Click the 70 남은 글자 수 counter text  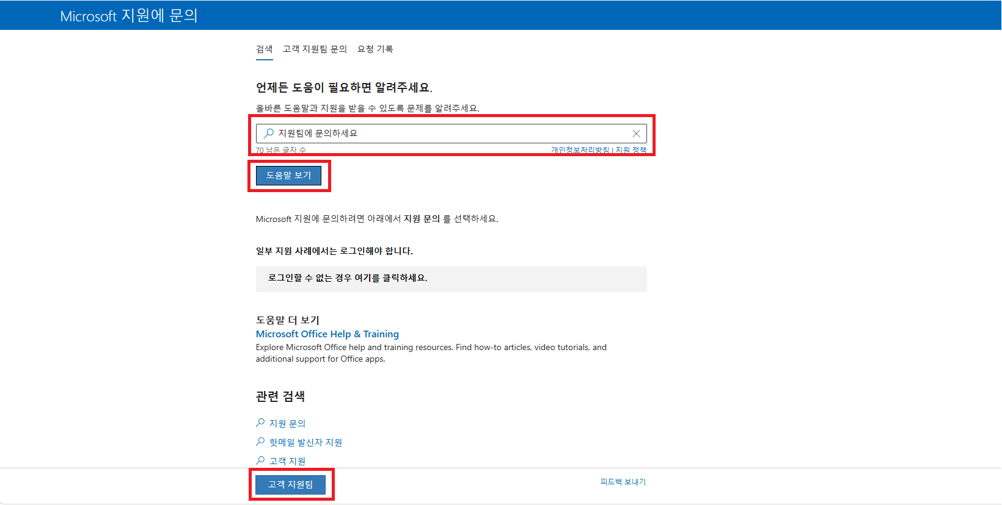tap(281, 150)
